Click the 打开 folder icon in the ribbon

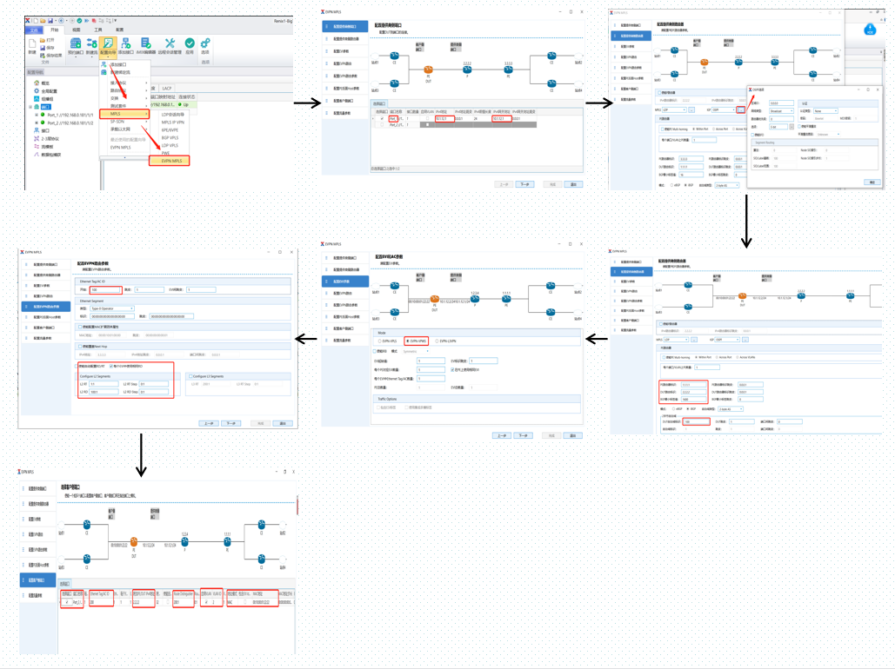[43, 41]
